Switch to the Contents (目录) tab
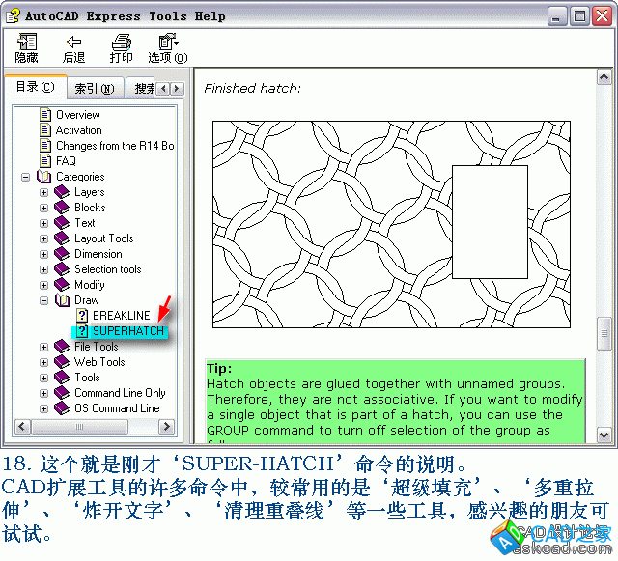This screenshot has height=561, width=618. tap(36, 88)
